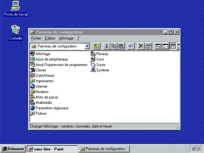The width and height of the screenshot is (204, 153).
Task: Select the Imprimantes folder icon
Action: [33, 81]
